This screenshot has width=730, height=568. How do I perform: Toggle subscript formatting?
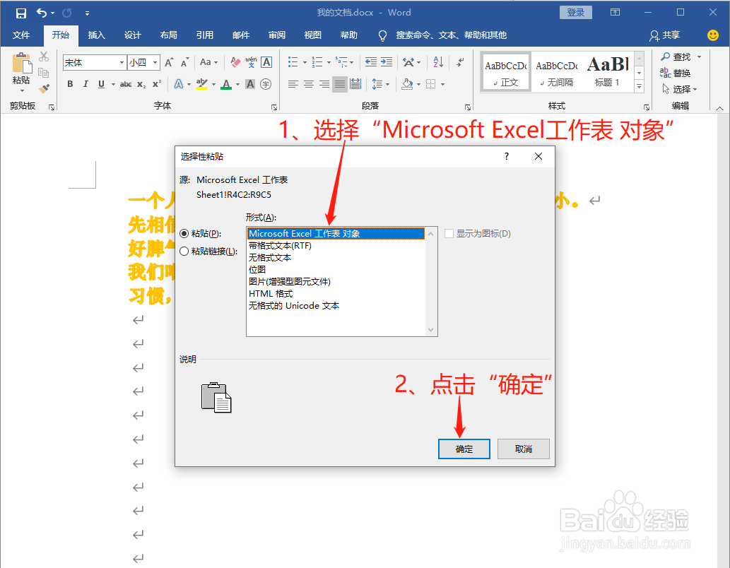point(141,84)
